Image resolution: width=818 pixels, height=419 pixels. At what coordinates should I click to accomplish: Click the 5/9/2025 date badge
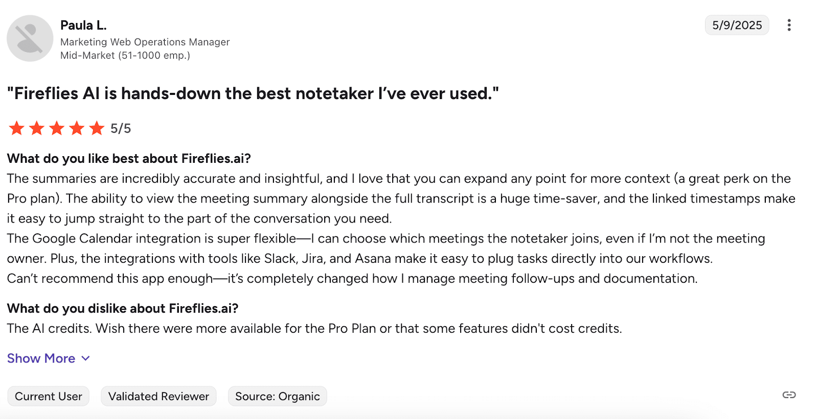737,25
